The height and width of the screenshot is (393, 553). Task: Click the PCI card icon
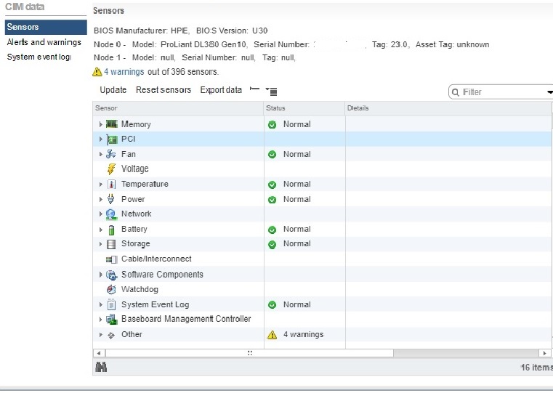111,139
